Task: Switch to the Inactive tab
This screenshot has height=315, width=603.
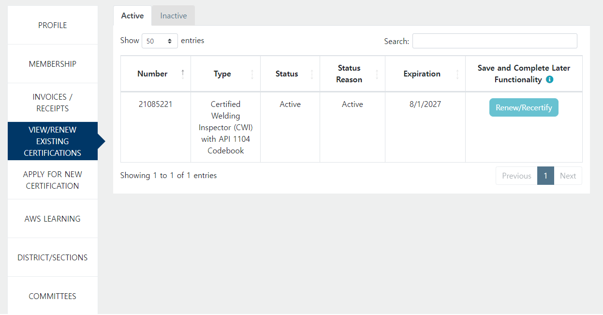Action: click(174, 15)
